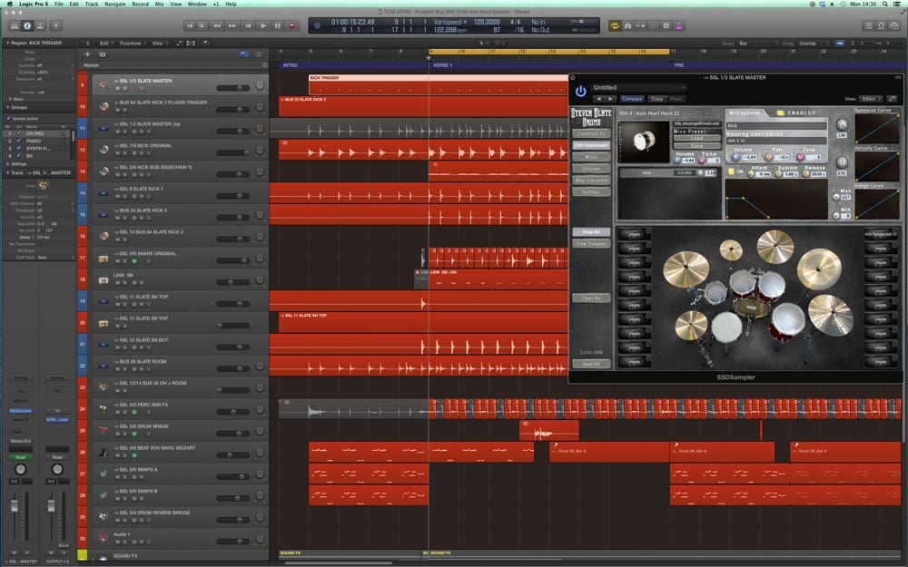Open the Media Browser icon at top right
Viewport: 908px width, 567px height.
pyautogui.click(x=894, y=26)
